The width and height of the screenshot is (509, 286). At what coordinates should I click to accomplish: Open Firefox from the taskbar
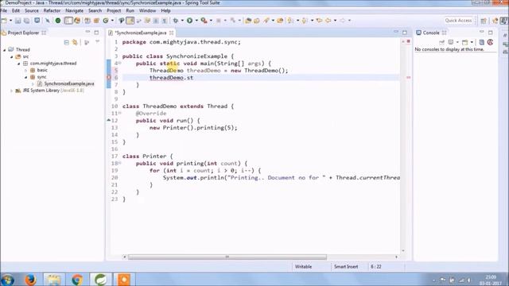coord(30,280)
